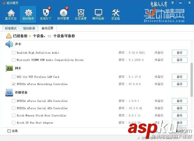
Task: Click 备份 for Serial ATA Controller 10.3.0.46
Action: (x=180, y=108)
